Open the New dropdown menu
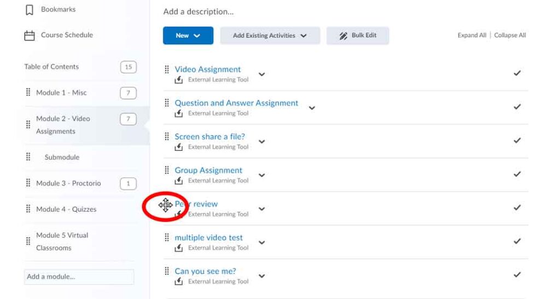This screenshot has width=560, height=299. pos(188,36)
